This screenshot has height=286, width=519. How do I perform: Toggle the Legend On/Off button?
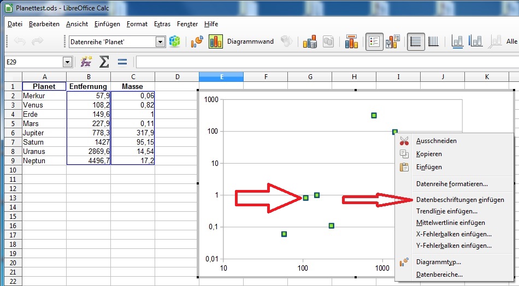pyautogui.click(x=374, y=41)
